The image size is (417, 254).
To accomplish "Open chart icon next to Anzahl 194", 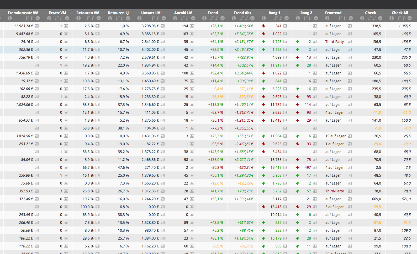I will [192, 26].
